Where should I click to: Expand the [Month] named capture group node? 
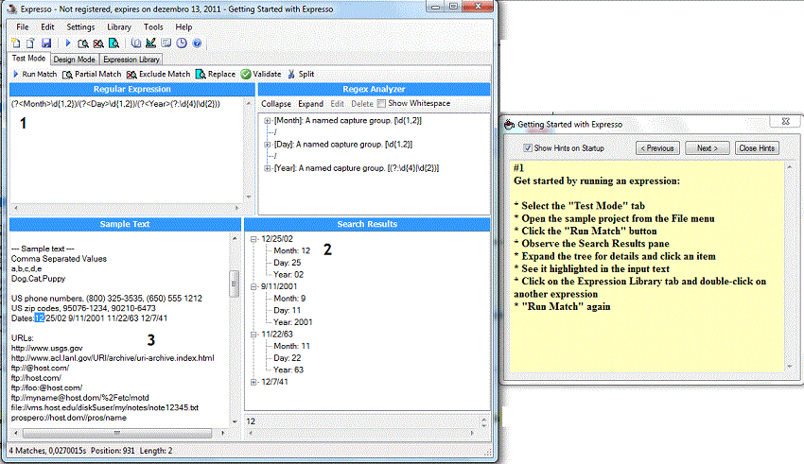click(268, 121)
